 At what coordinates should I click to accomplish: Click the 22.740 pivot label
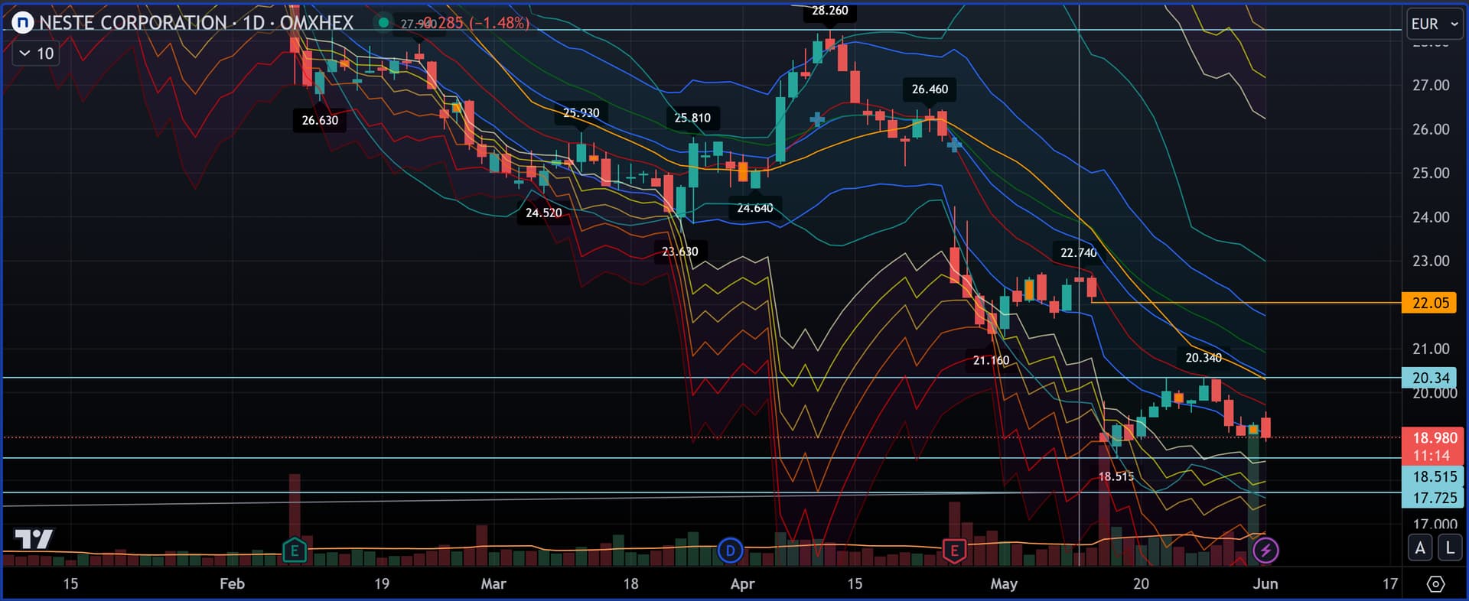(x=1078, y=253)
